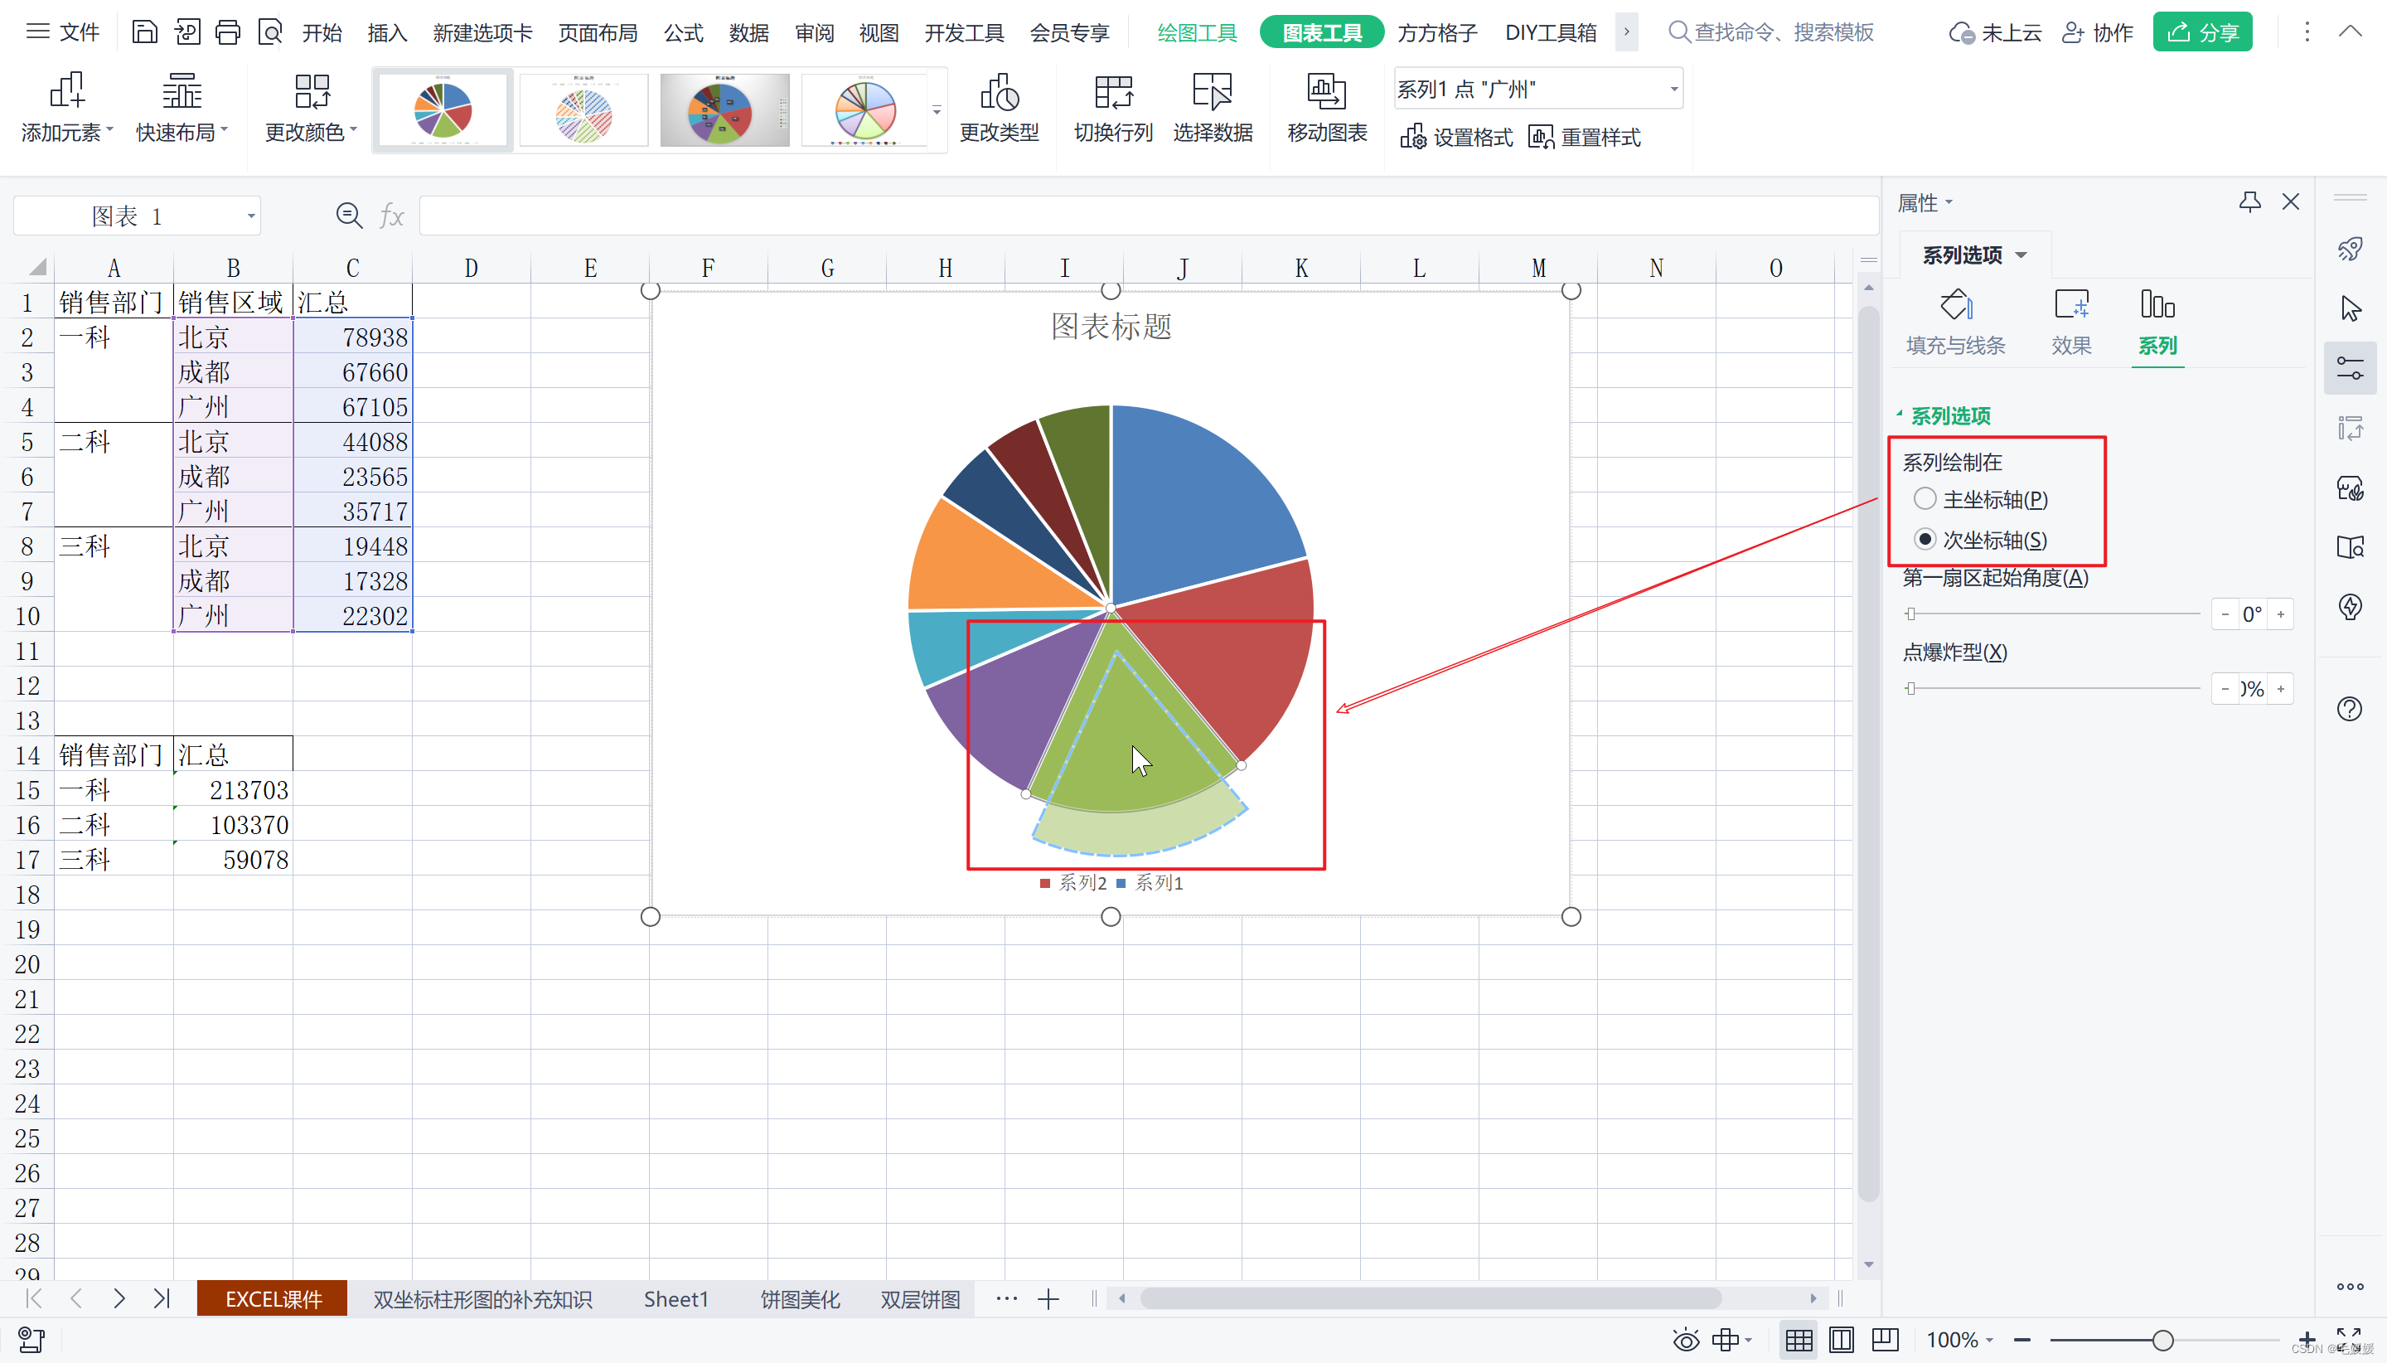The width and height of the screenshot is (2387, 1363).
Task: Click the fx insert function icon
Action: tap(391, 216)
